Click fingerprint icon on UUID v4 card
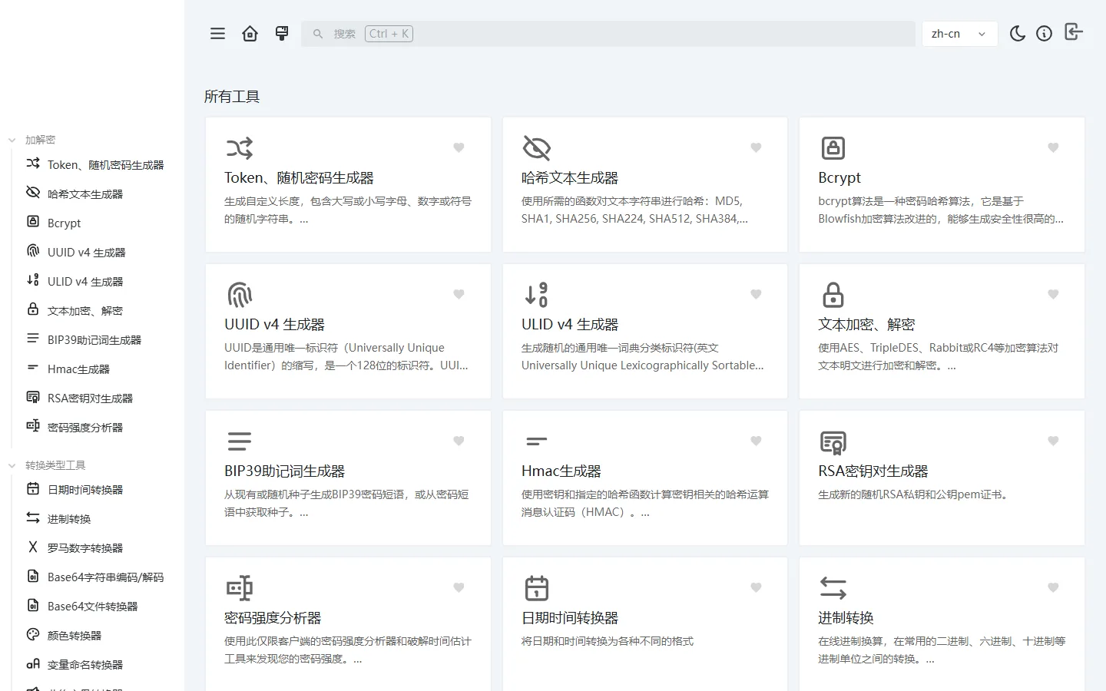 click(240, 295)
